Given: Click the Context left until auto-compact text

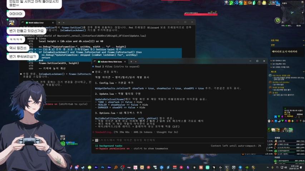Looking at the screenshot, I should (x=236, y=146).
